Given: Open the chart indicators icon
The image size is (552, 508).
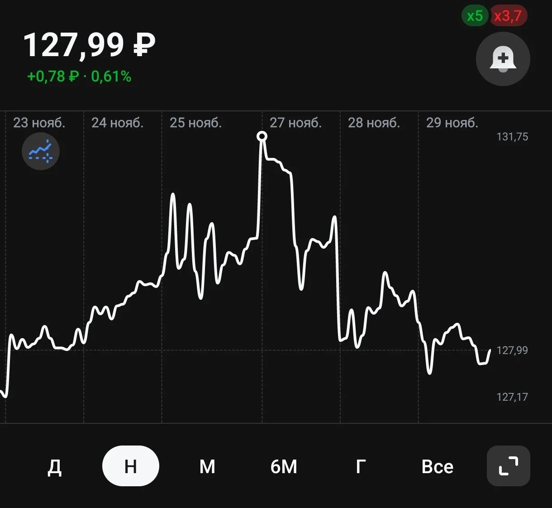Looking at the screenshot, I should [41, 151].
